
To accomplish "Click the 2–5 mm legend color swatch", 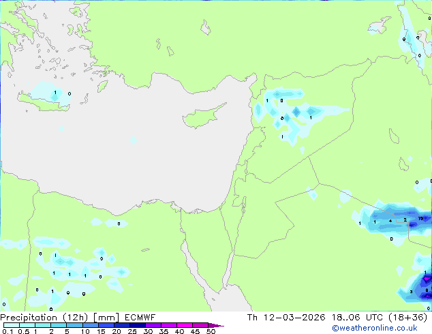I will pyautogui.click(x=59, y=325).
